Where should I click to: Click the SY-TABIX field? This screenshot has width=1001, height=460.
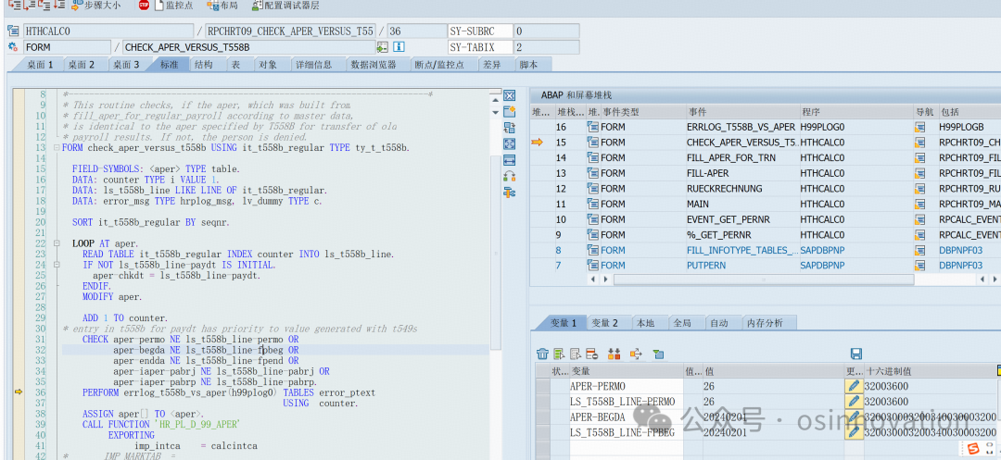(x=480, y=47)
